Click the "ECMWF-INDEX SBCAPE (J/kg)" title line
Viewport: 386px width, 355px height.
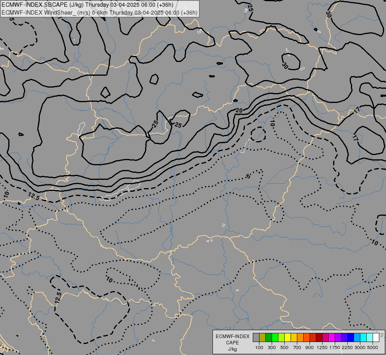click(x=88, y=5)
